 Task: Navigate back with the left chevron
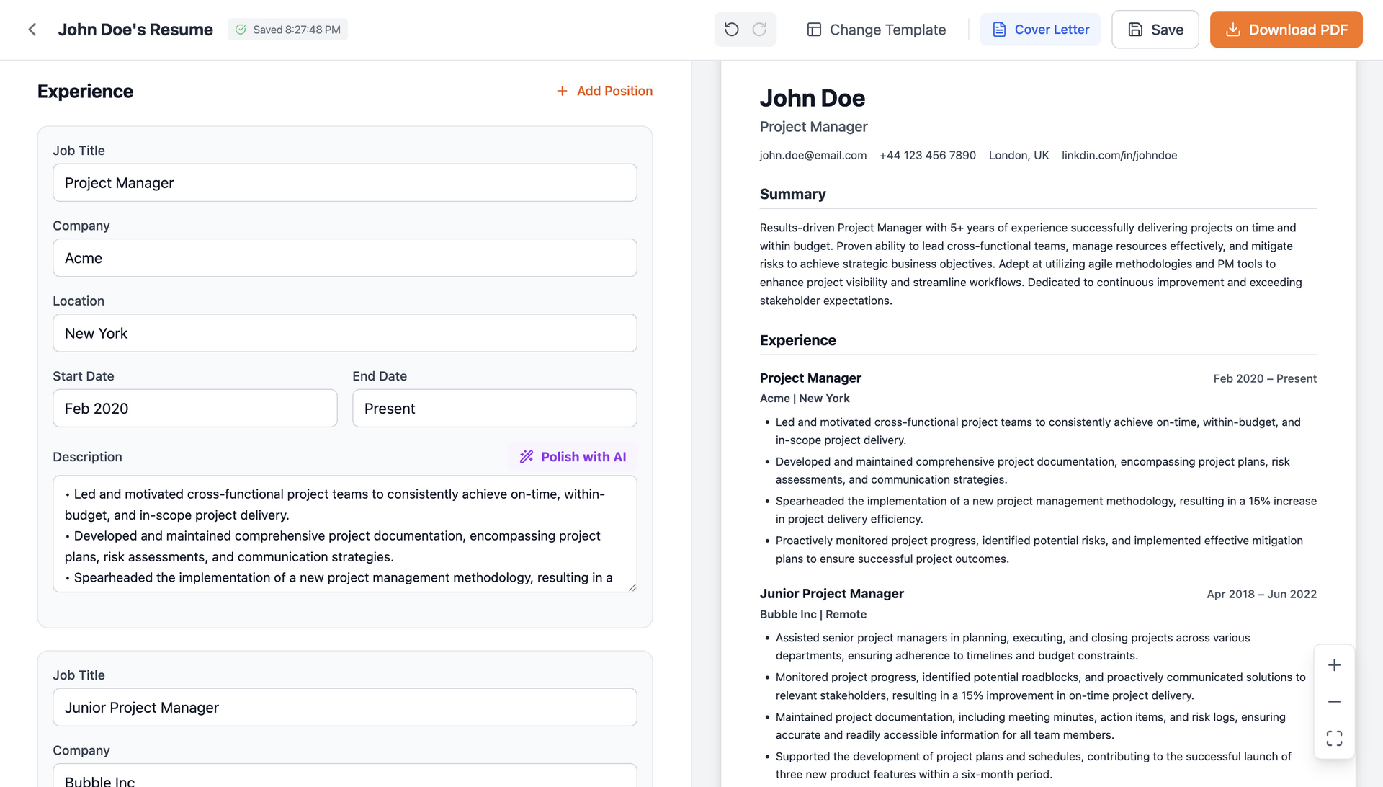coord(32,29)
